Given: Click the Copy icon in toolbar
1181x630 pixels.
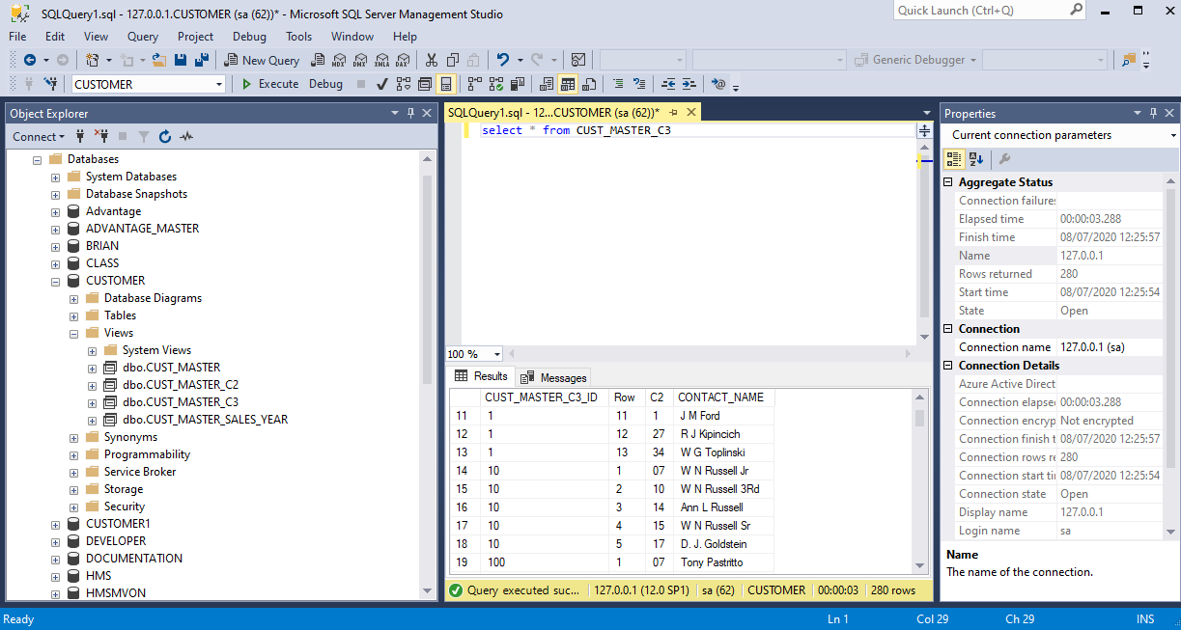Looking at the screenshot, I should pos(452,60).
